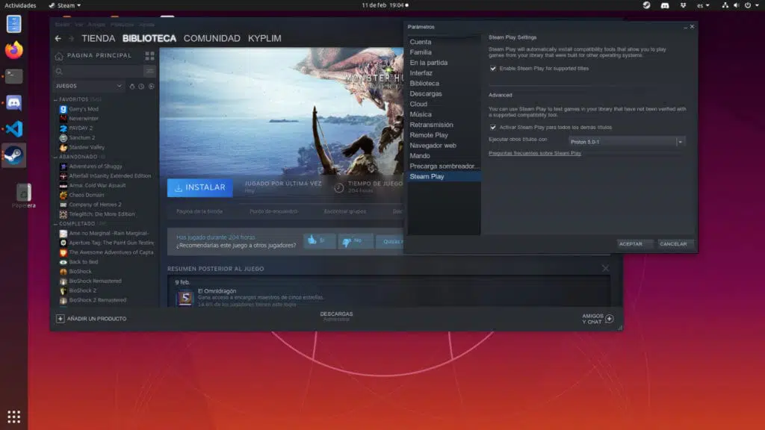This screenshot has width=765, height=430.
Task: Collapse the Completado collection
Action: click(x=55, y=224)
